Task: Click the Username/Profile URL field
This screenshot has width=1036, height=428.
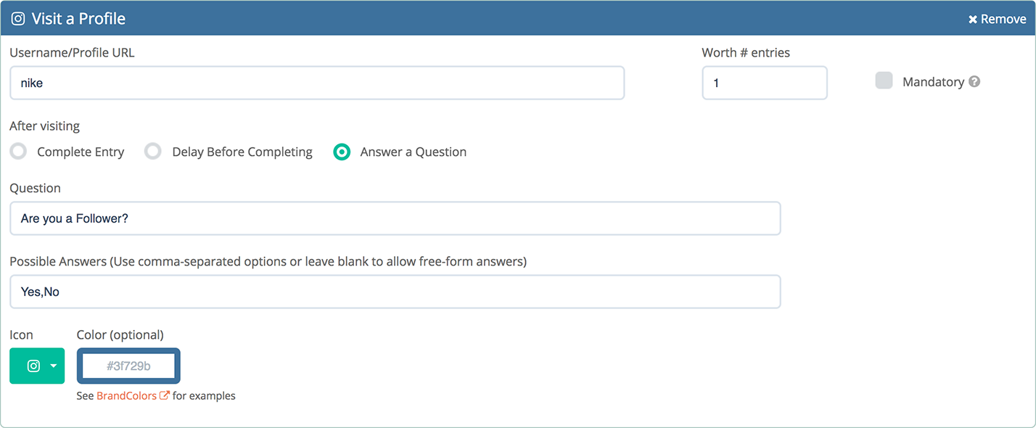Action: (317, 83)
